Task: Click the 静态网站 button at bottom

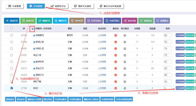Action: 48,99
